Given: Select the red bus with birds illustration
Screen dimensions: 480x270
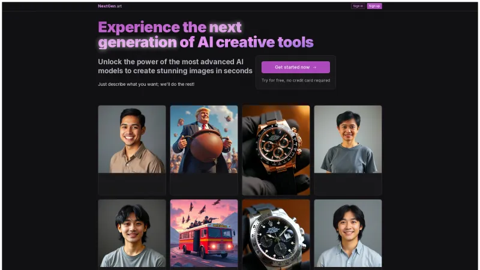Looking at the screenshot, I should point(204,233).
